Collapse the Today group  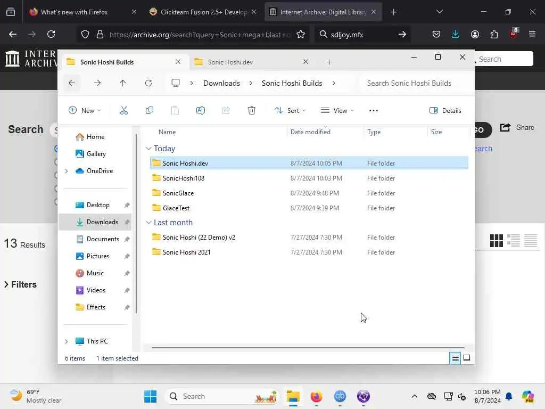149,149
